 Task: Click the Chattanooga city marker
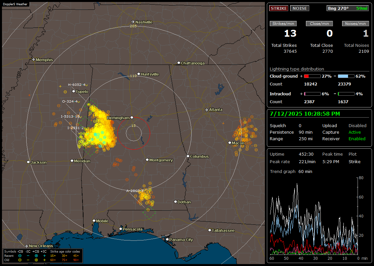tap(179, 63)
